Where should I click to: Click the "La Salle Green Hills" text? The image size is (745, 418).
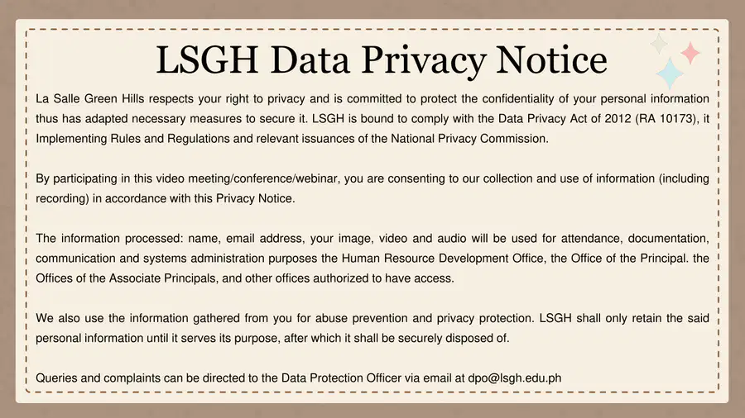point(89,98)
